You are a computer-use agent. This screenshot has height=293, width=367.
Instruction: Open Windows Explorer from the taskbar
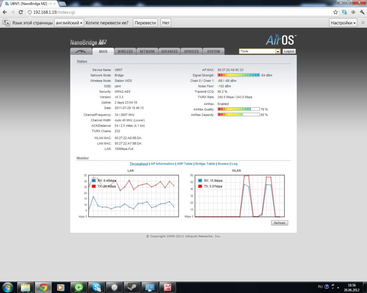pos(25,287)
